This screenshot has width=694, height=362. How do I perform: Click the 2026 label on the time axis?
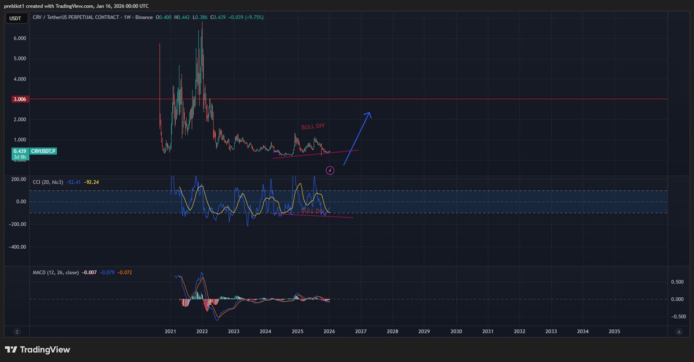tap(329, 332)
